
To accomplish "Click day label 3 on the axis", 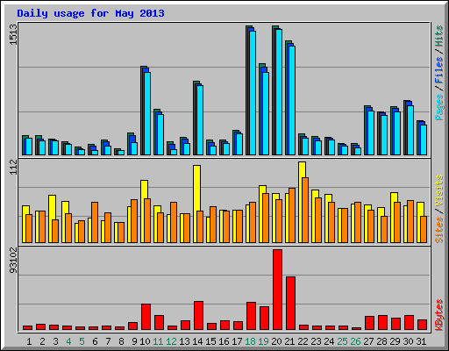I will coord(55,341).
